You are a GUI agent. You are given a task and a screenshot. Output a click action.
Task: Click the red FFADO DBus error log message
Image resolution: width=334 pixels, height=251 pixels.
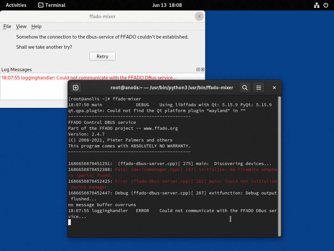tap(89, 78)
